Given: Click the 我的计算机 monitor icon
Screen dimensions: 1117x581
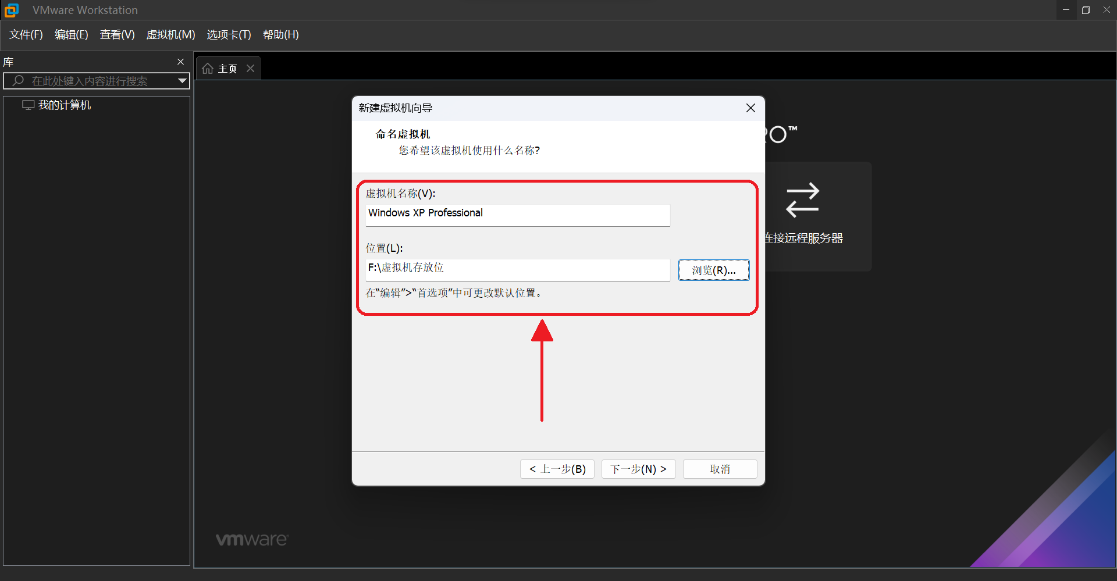Looking at the screenshot, I should [28, 105].
